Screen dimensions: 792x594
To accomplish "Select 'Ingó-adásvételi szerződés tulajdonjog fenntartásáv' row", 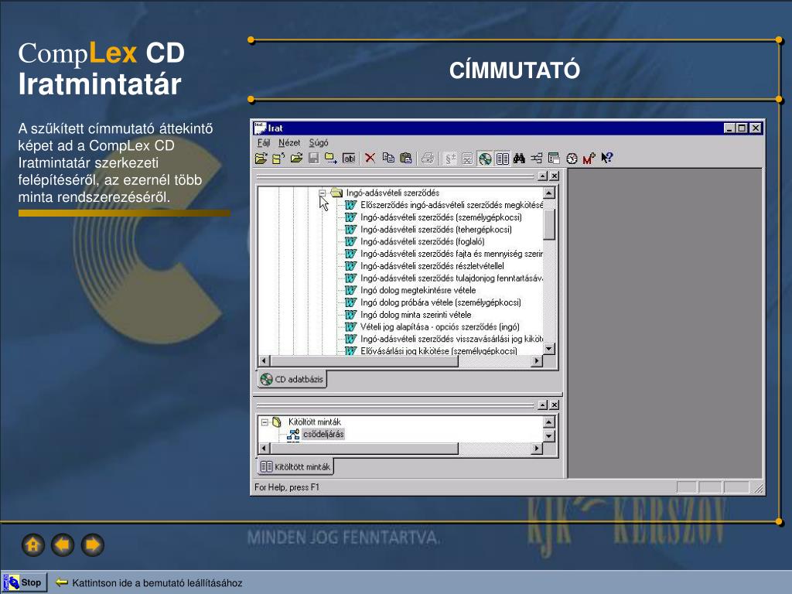I will [445, 278].
